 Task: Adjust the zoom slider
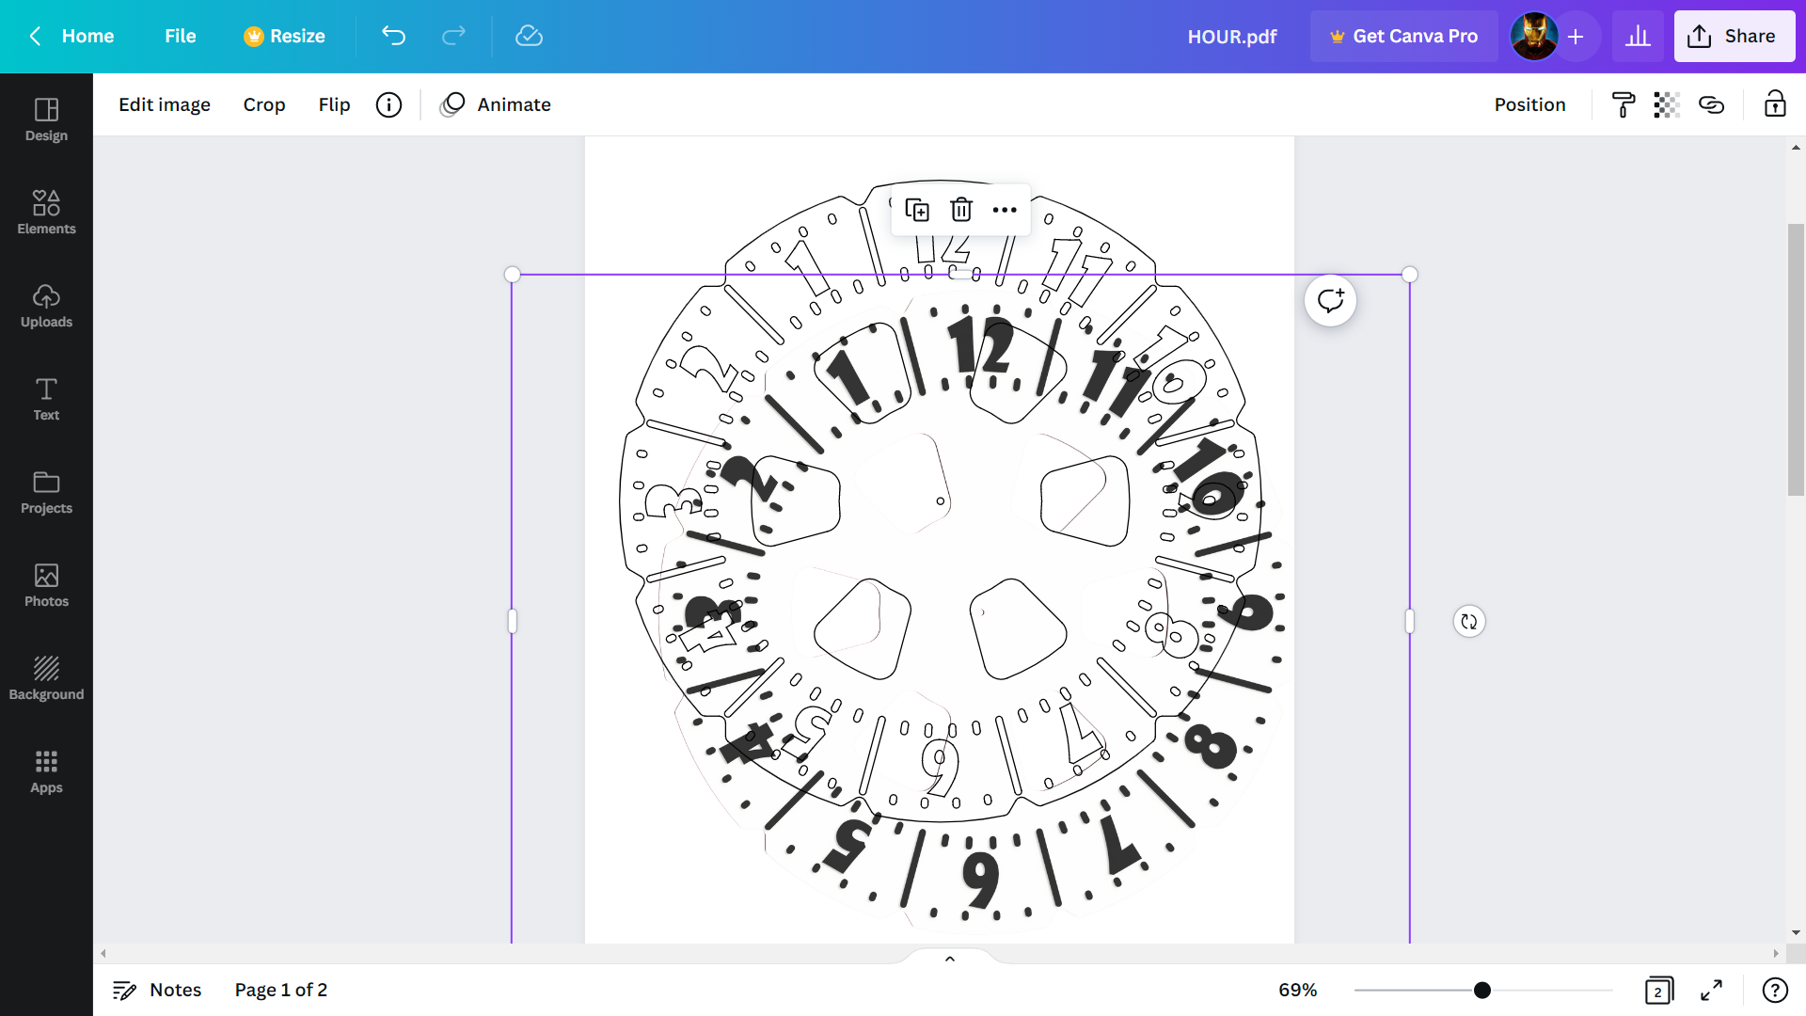1482,990
